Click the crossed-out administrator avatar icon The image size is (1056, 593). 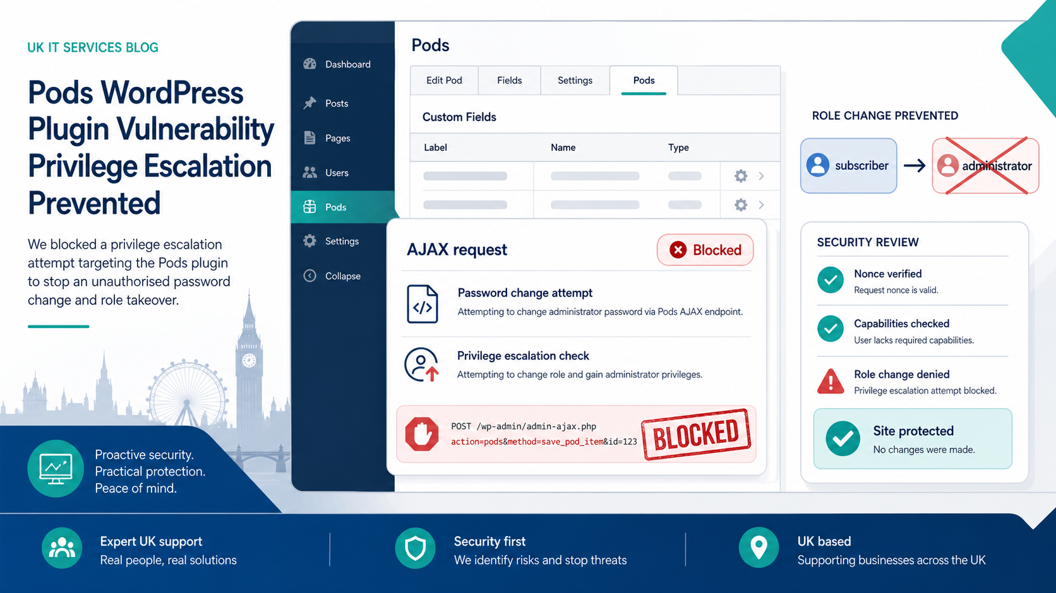(x=947, y=165)
